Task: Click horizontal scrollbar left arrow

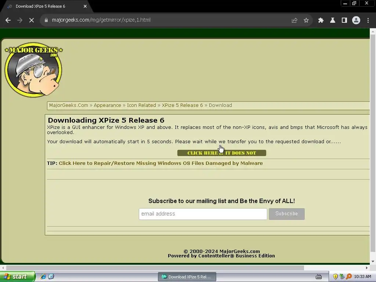Action: 3,268
